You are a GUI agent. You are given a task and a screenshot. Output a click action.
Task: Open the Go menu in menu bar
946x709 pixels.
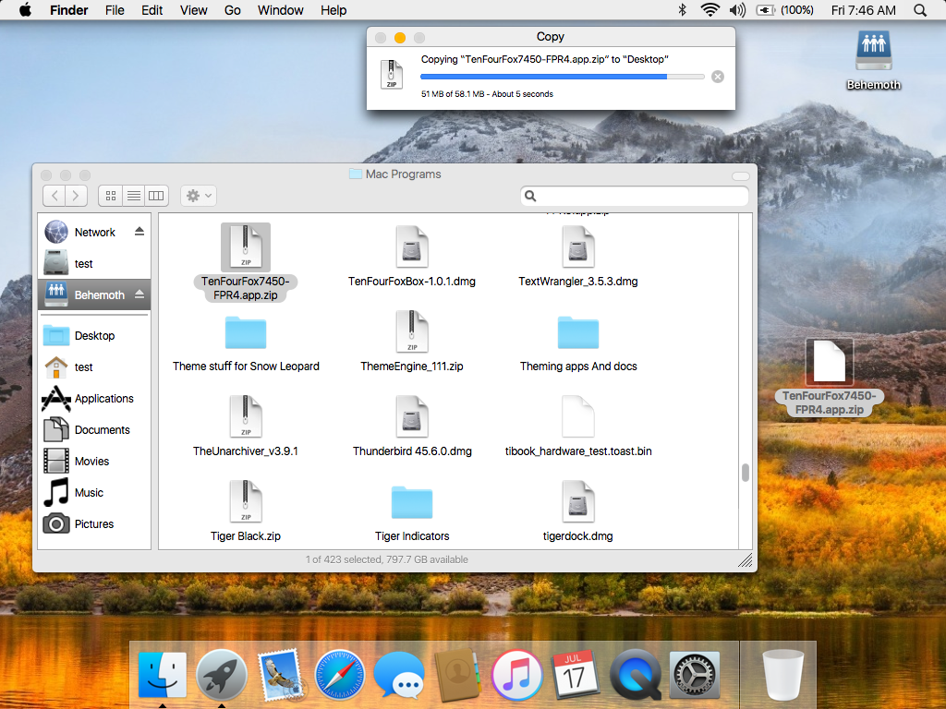click(x=232, y=10)
